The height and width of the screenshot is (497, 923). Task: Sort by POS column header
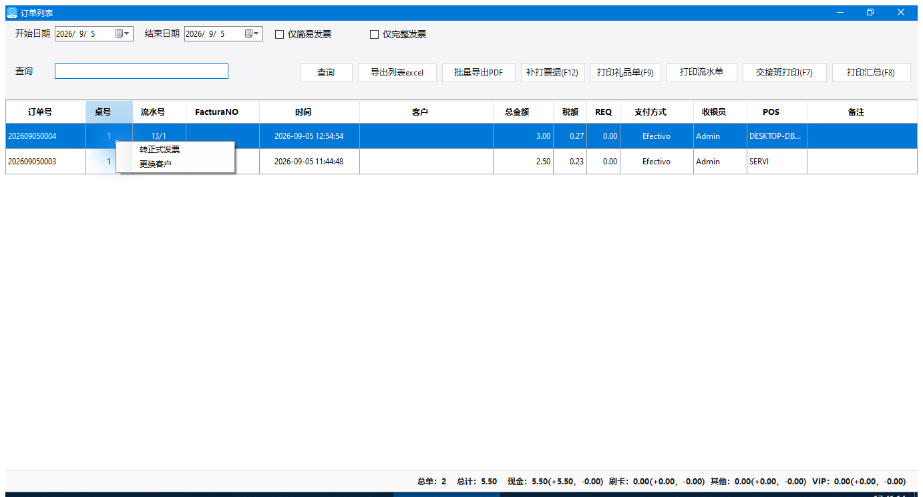click(777, 112)
